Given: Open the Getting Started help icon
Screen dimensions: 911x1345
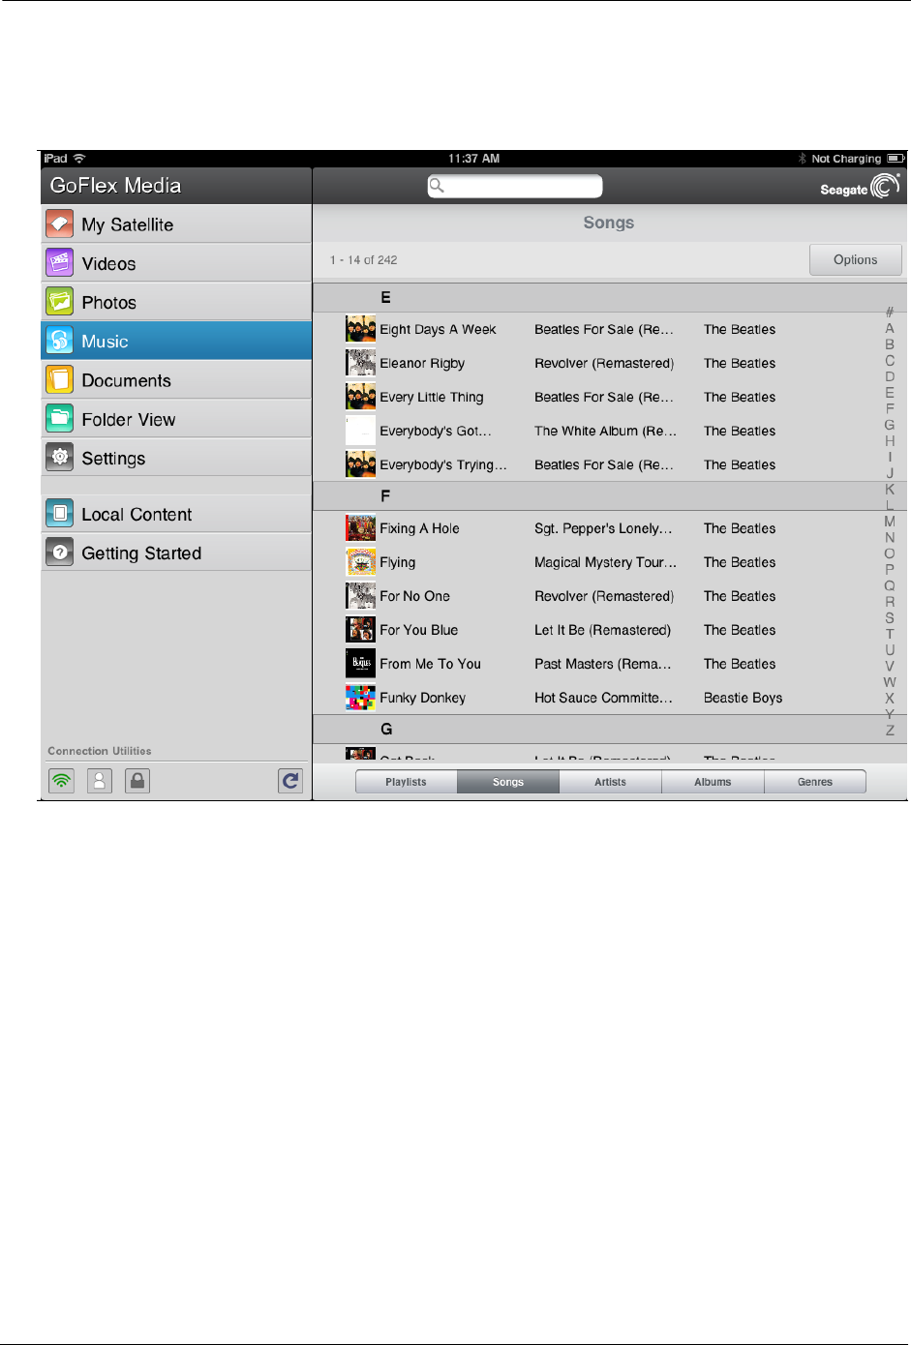Looking at the screenshot, I should (60, 553).
